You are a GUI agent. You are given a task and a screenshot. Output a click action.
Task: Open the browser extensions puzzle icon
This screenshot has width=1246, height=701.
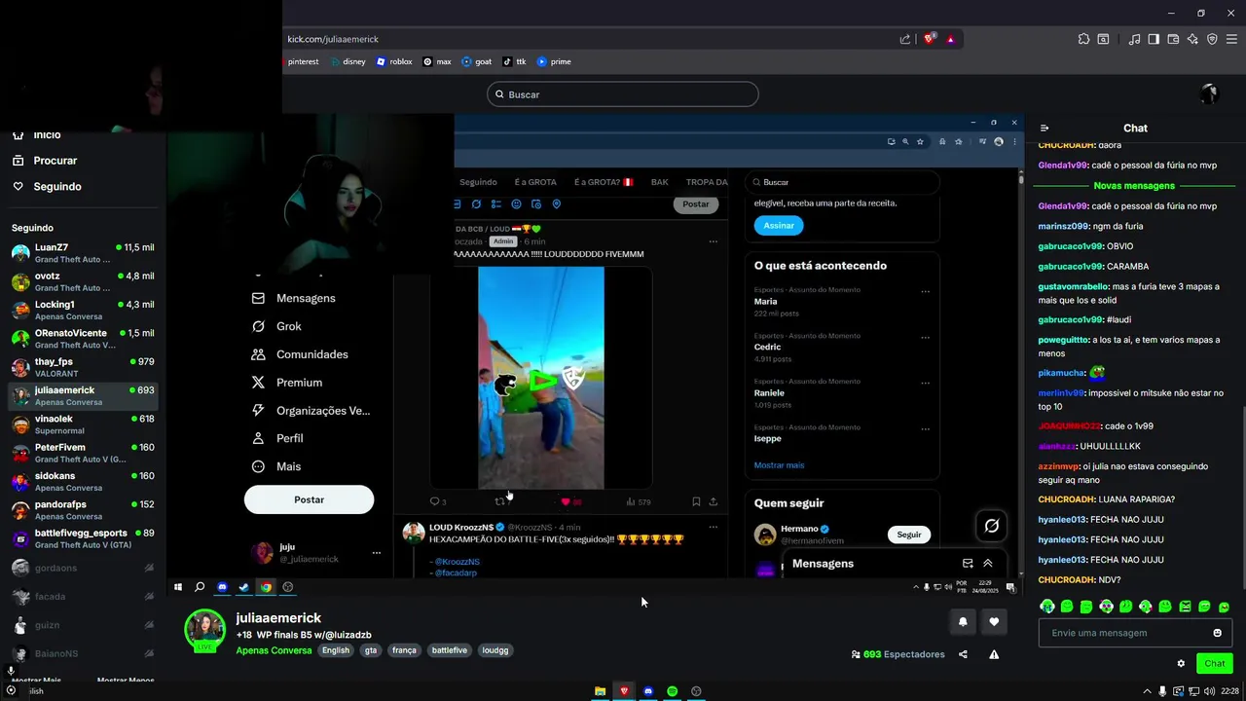[1083, 39]
